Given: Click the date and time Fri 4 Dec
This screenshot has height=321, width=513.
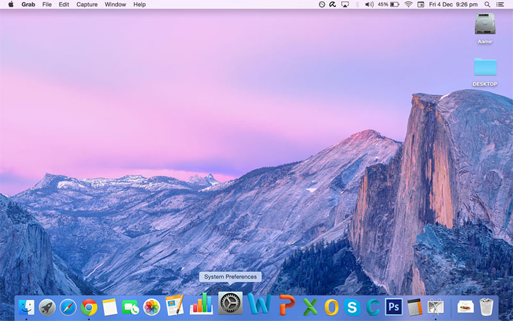Looking at the screenshot, I should (453, 4).
